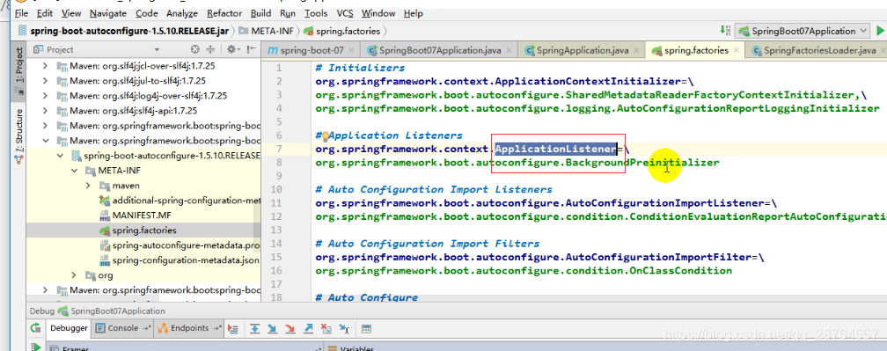This screenshot has width=887, height=351.
Task: Click Collapse All icon in Project panel
Action: pyautogui.click(x=210, y=49)
